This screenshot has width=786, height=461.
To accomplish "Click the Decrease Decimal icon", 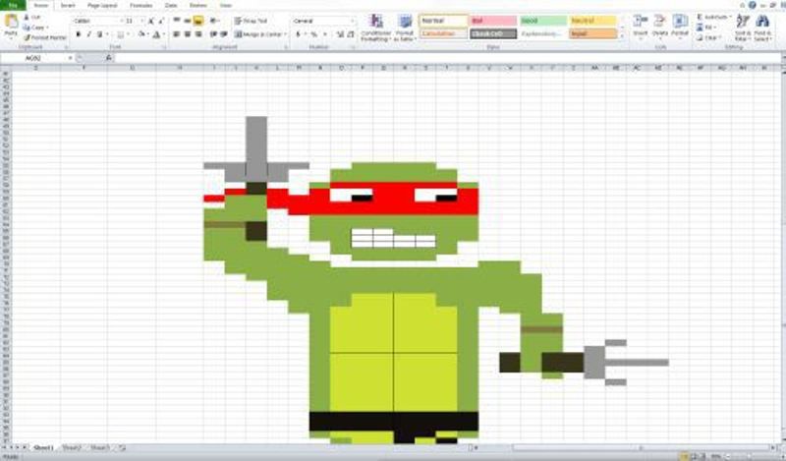I will click(351, 34).
